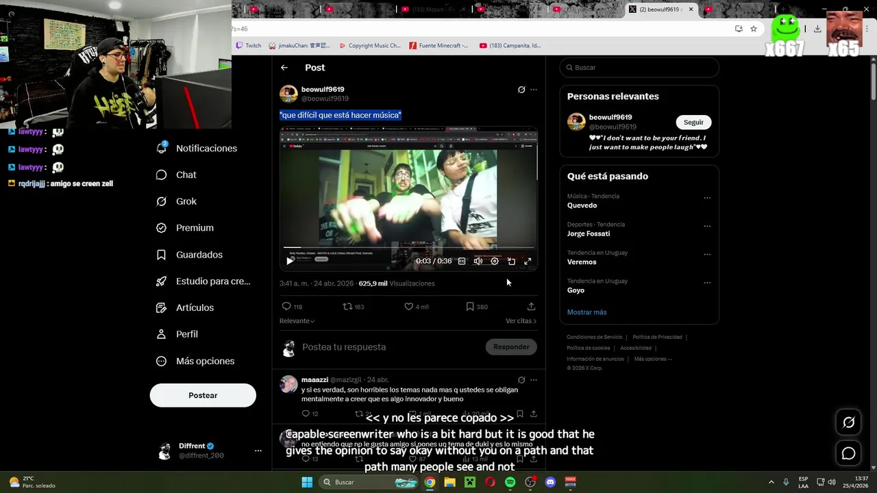Open Ver citas link
The width and height of the screenshot is (877, 493).
click(521, 321)
